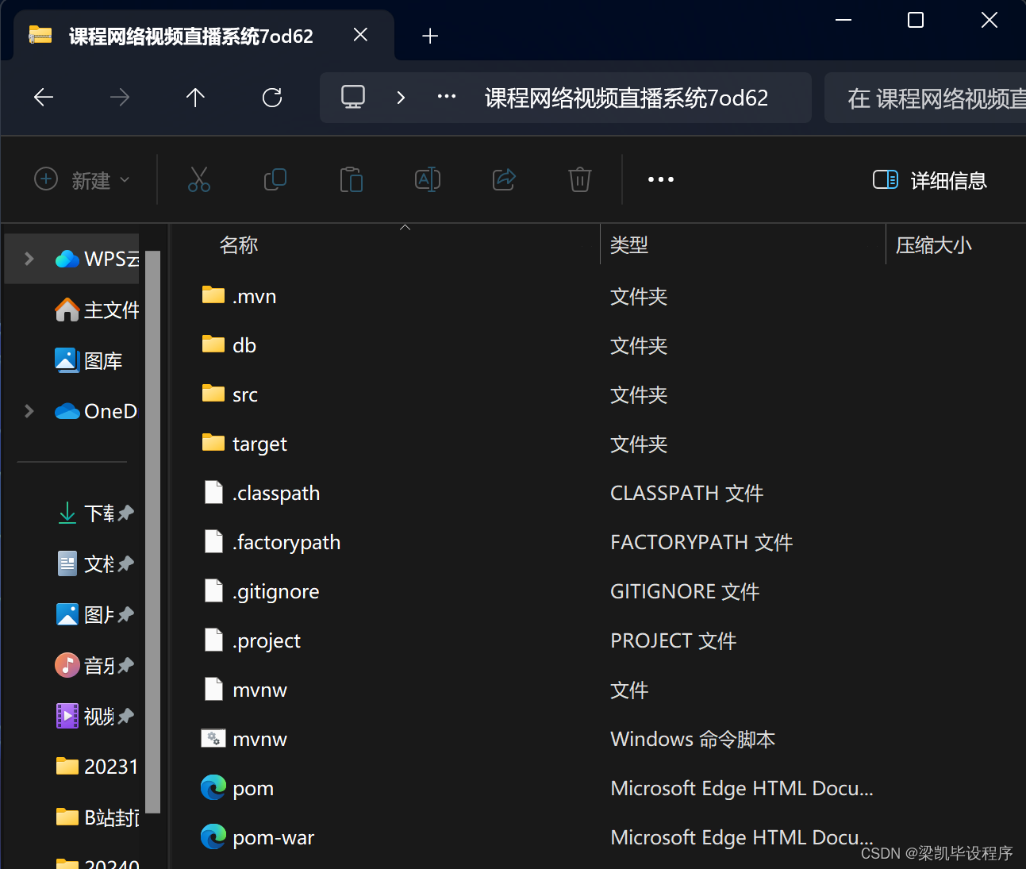Viewport: 1026px width, 869px height.
Task: Rename a file using the rename icon
Action: 428,179
